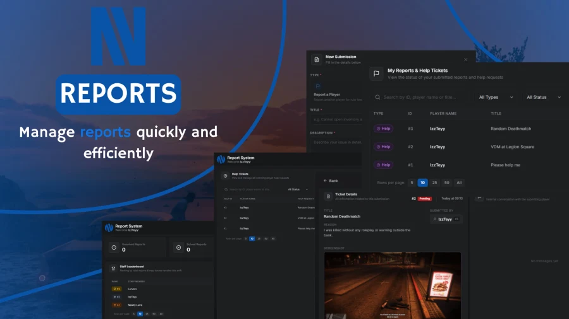The height and width of the screenshot is (319, 569).
Task: Select 10 rows per page in Help Tickets panel
Action: tap(252, 239)
